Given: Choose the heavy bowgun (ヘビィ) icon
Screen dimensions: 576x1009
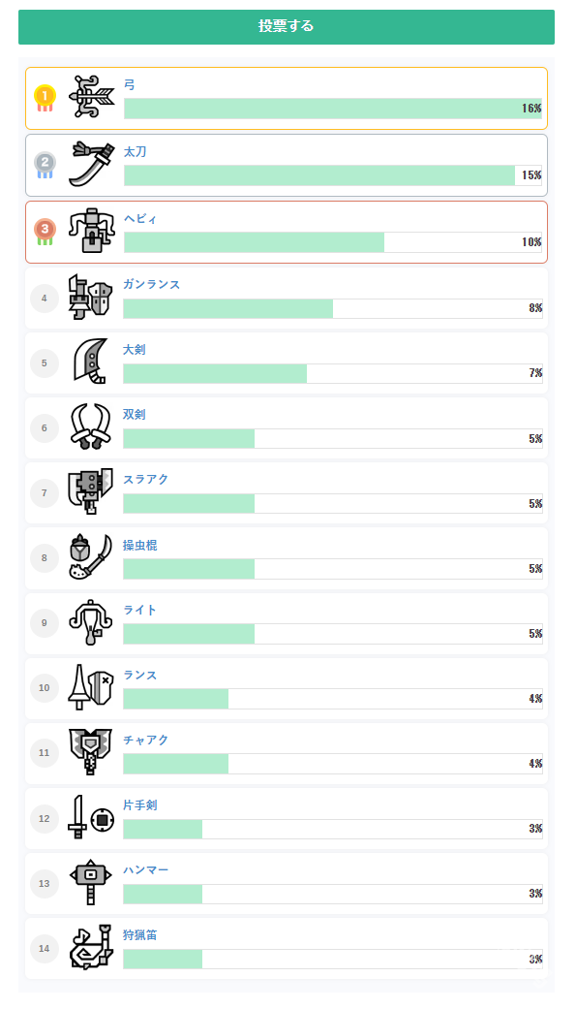Looking at the screenshot, I should (x=91, y=231).
